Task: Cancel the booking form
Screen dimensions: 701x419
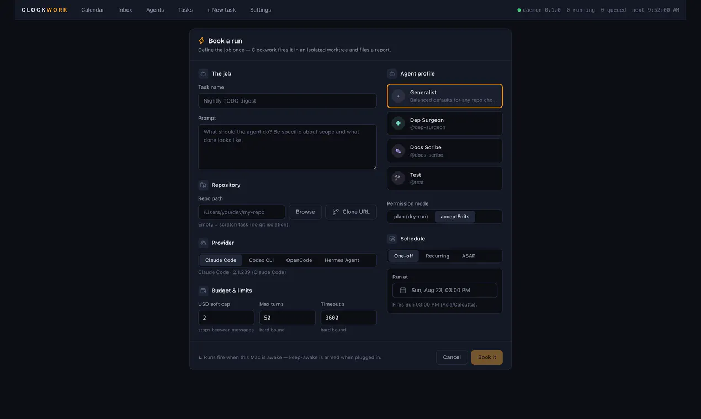Action: [x=452, y=357]
